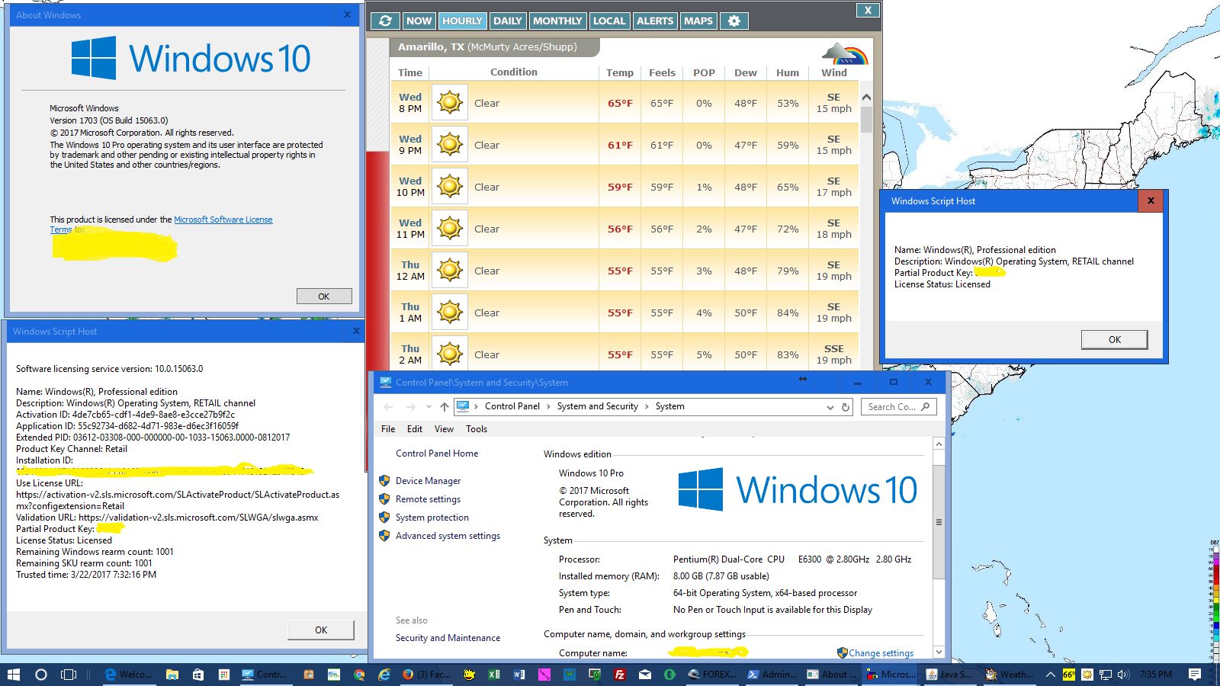
Task: Open the Tools menu in Control Panel
Action: pyautogui.click(x=477, y=429)
